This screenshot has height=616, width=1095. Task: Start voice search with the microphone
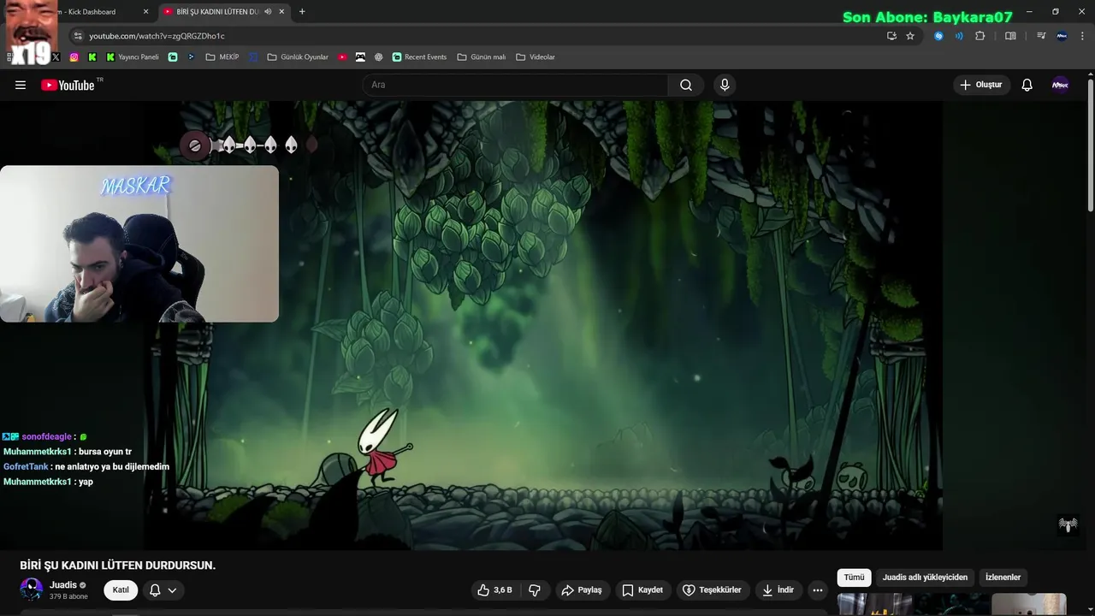(x=725, y=85)
